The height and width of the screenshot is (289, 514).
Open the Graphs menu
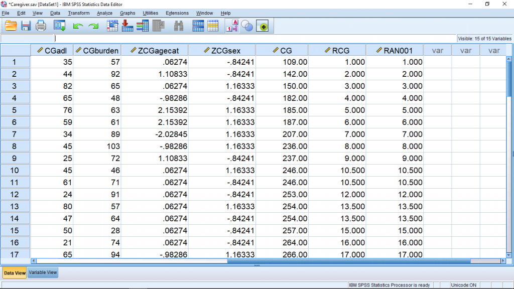pos(127,13)
